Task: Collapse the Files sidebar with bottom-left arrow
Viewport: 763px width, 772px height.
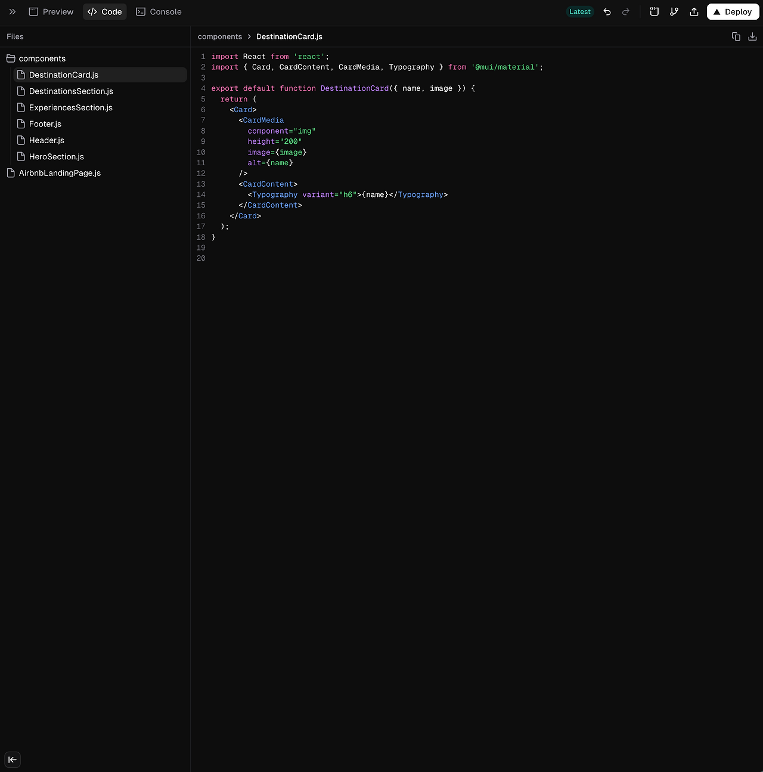Action: (x=13, y=759)
